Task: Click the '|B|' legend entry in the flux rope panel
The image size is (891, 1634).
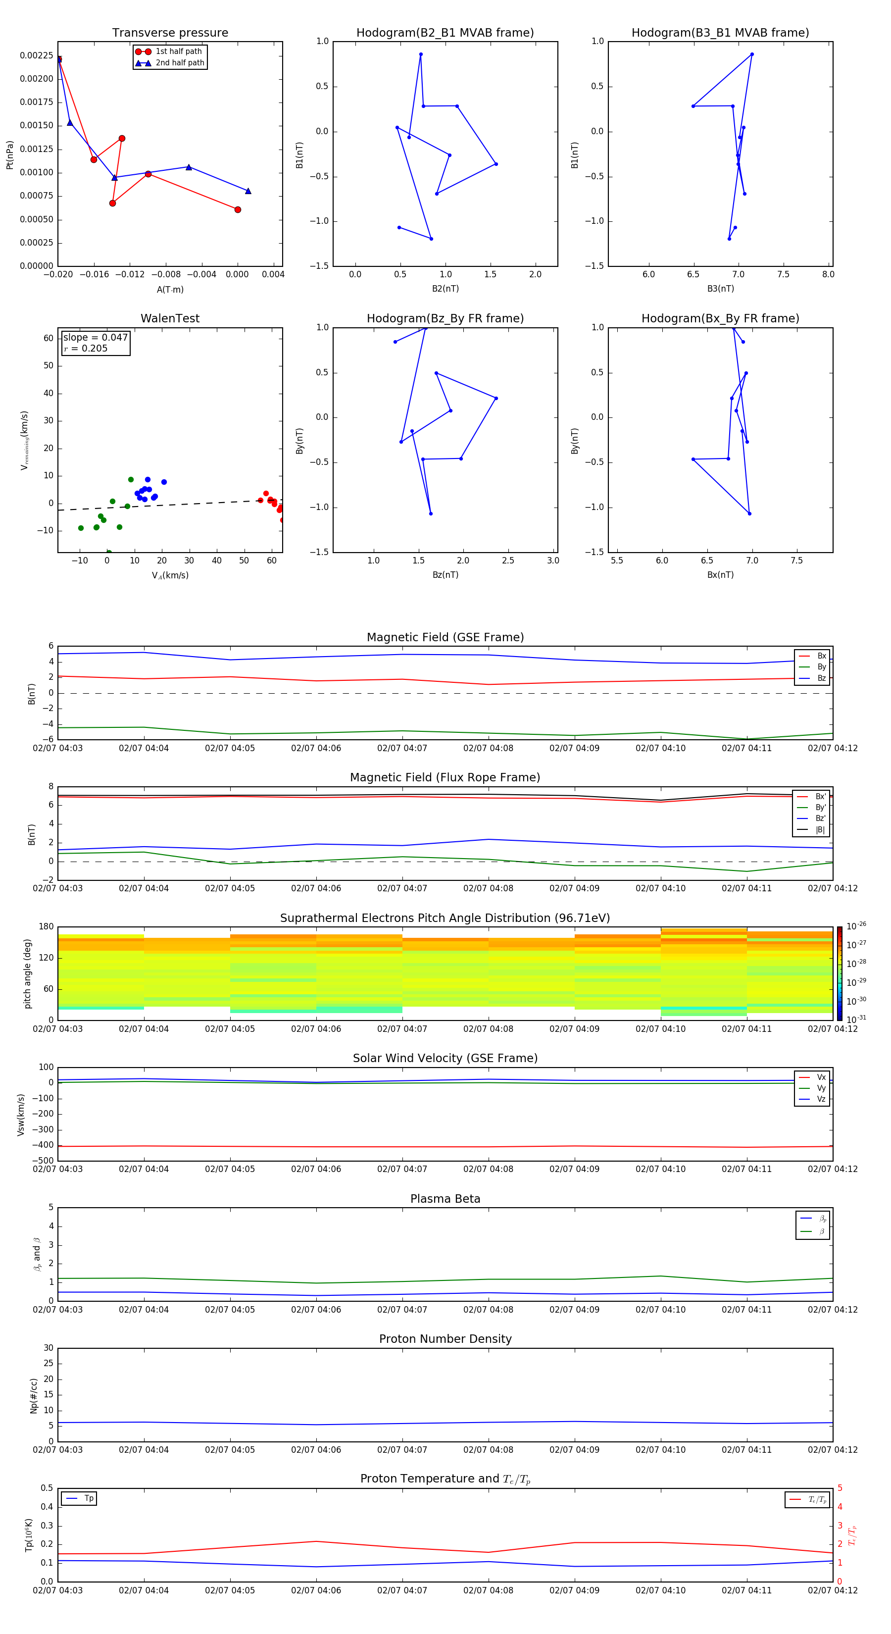Action: (x=812, y=830)
